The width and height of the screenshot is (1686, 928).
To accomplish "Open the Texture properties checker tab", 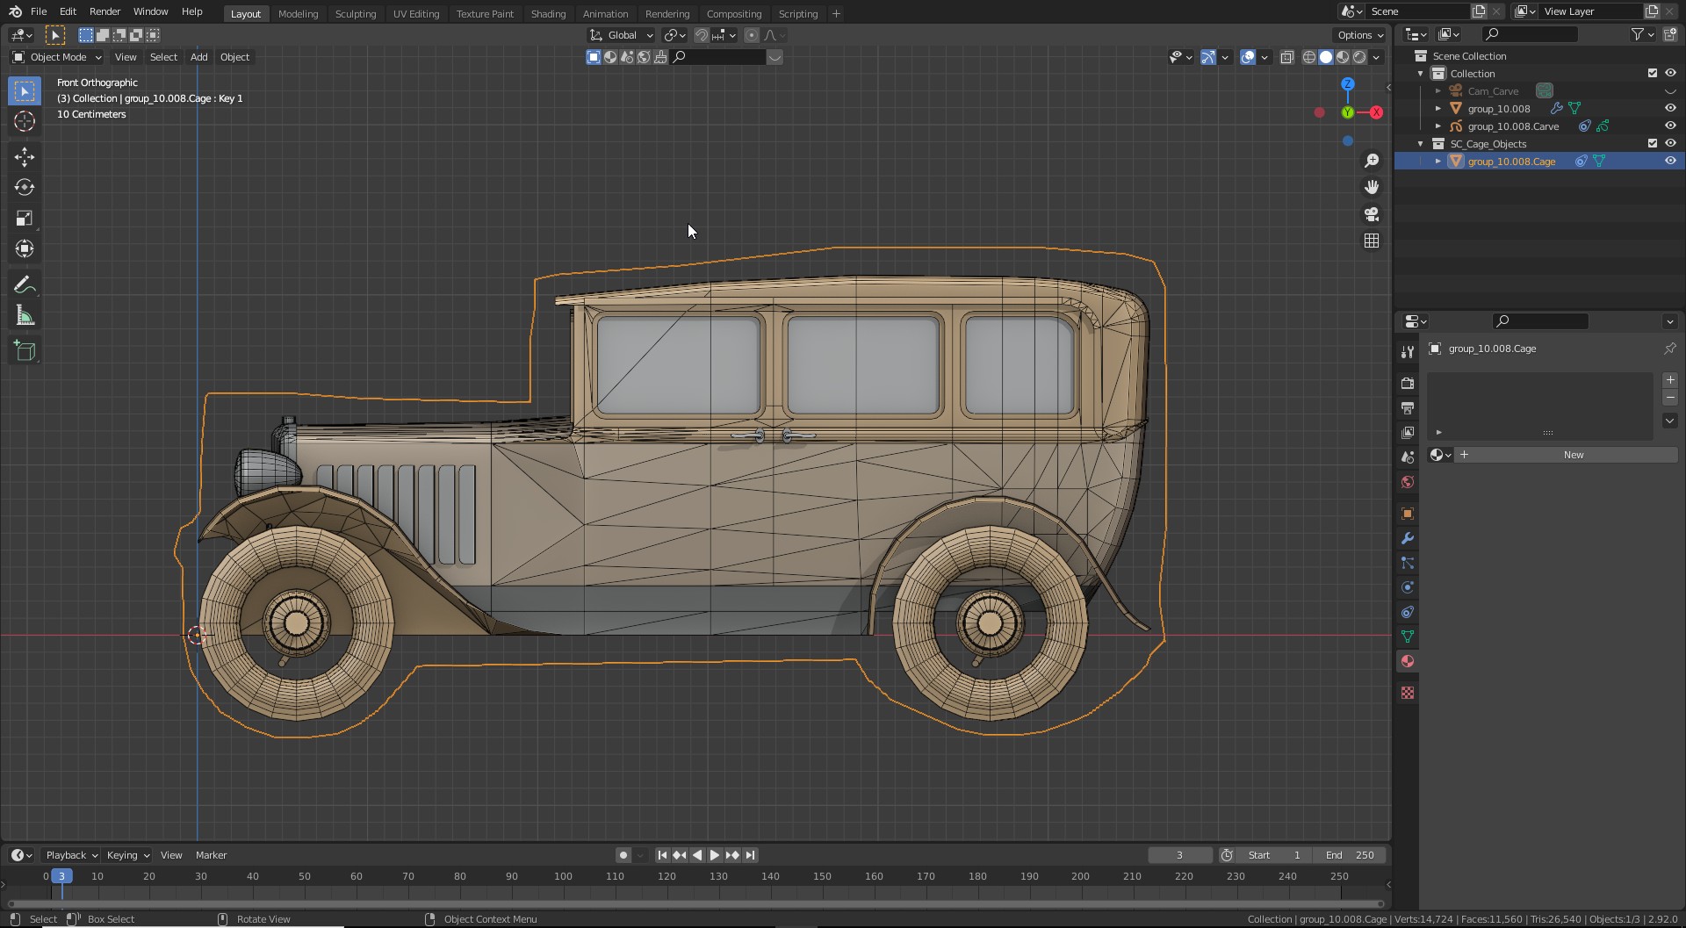I will 1408,693.
